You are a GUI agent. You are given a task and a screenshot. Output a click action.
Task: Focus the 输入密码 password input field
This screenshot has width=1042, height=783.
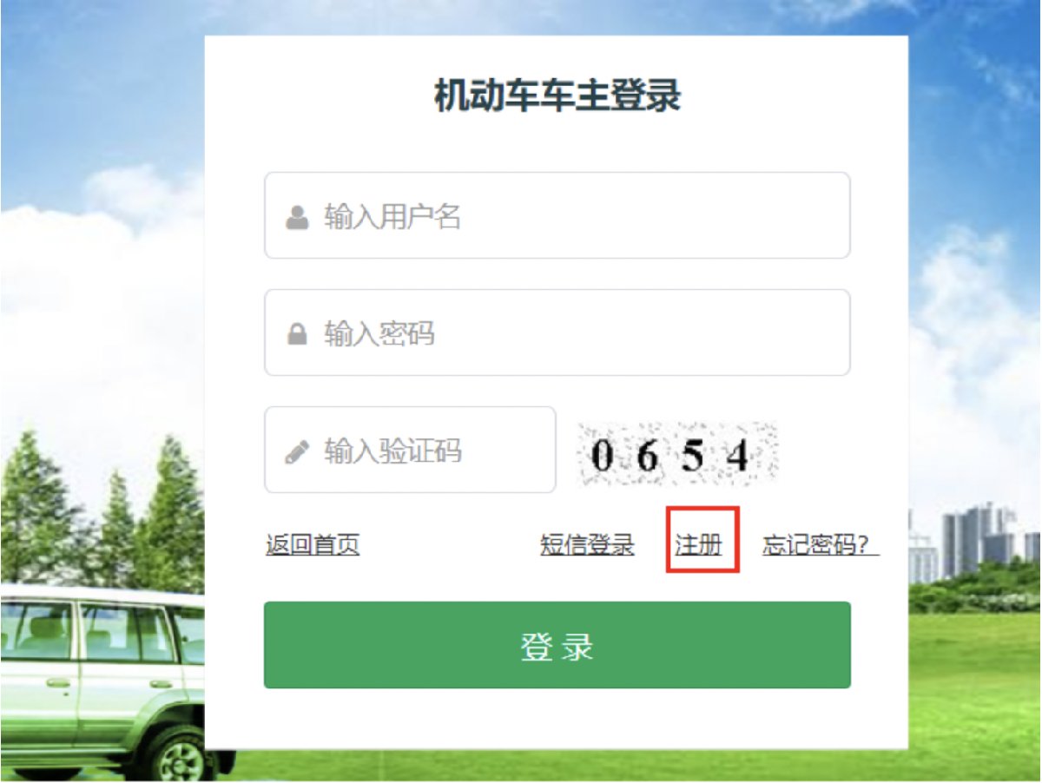[557, 332]
